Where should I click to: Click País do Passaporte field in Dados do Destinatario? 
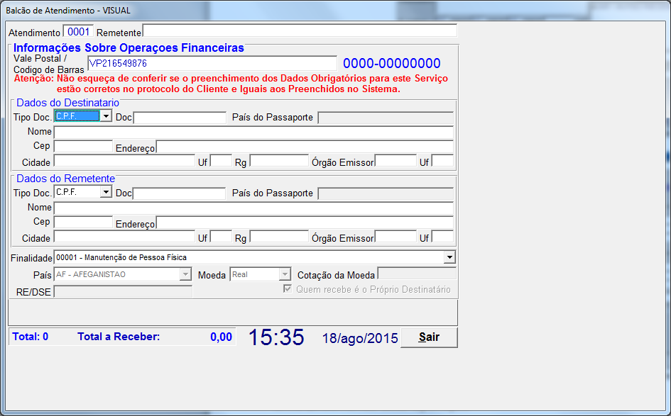pos(386,118)
